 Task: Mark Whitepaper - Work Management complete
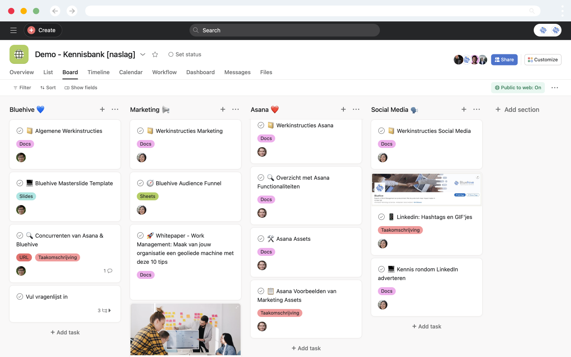tap(140, 236)
